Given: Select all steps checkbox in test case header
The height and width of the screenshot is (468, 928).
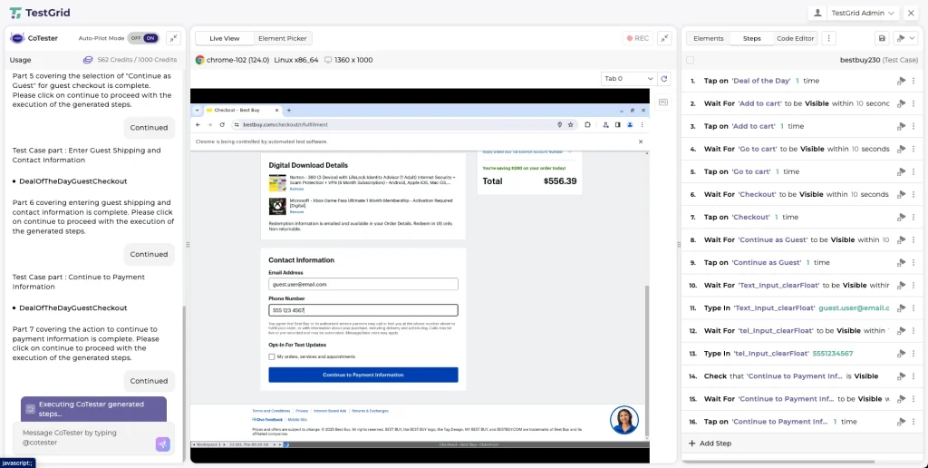Looking at the screenshot, I should (690, 60).
